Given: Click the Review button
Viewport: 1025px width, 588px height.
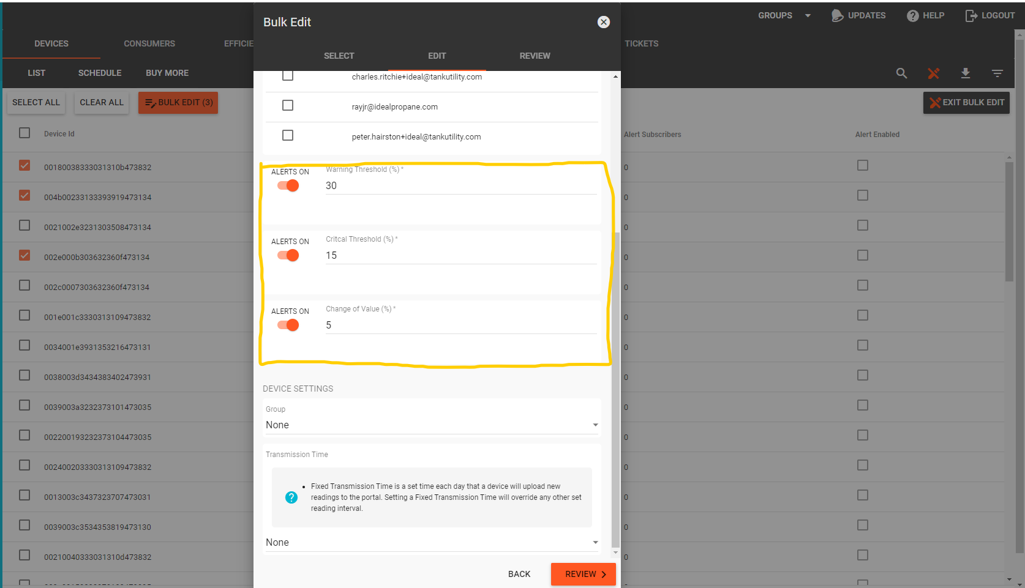Looking at the screenshot, I should pos(584,574).
